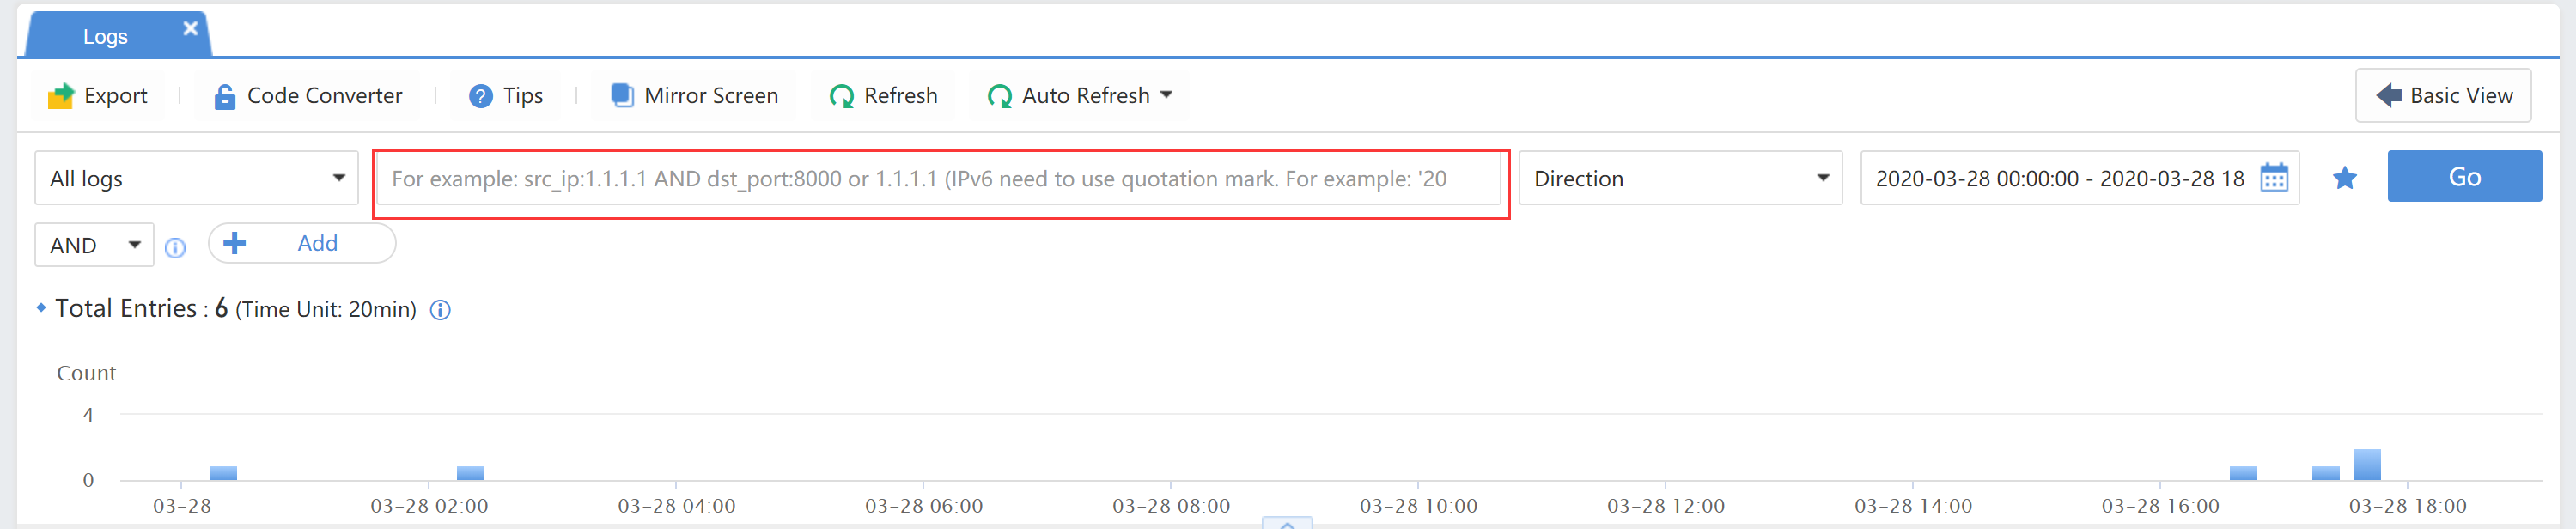Open the date range calendar picker
The height and width of the screenshot is (529, 2576).
tap(2274, 178)
